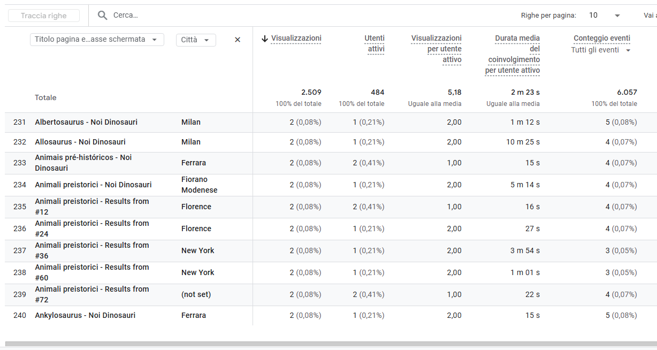Click the Traccia righe button
The height and width of the screenshot is (350, 657).
pyautogui.click(x=44, y=16)
